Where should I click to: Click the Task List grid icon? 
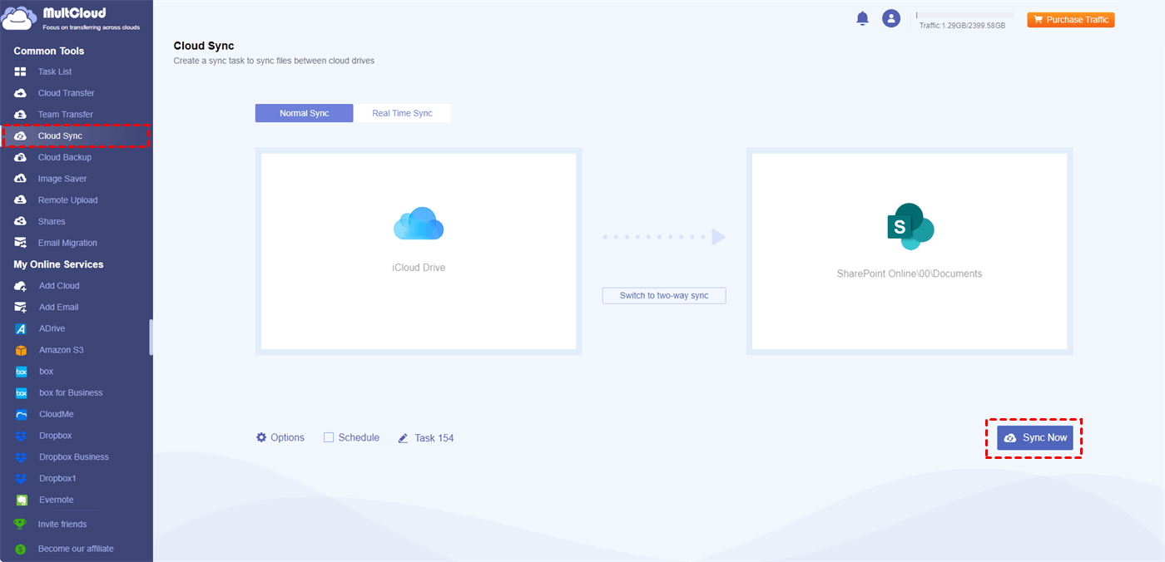pyautogui.click(x=21, y=71)
